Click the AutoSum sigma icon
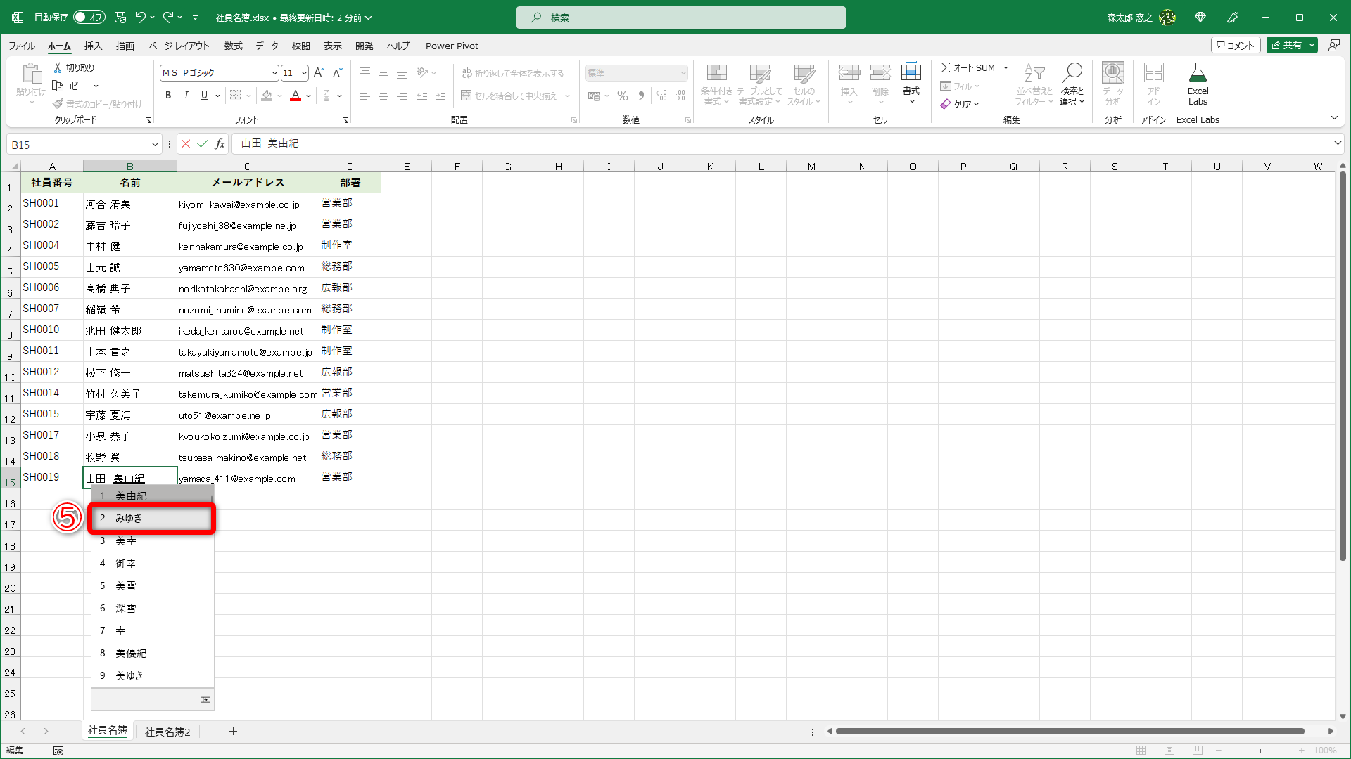 tap(946, 67)
